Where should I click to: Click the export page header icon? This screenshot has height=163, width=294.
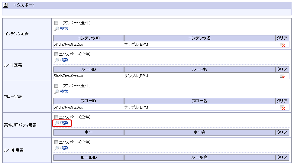point(5,5)
